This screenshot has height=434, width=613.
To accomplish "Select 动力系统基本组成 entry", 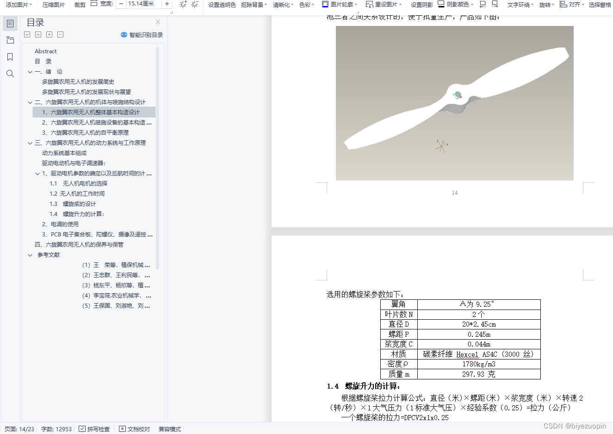I will (64, 153).
